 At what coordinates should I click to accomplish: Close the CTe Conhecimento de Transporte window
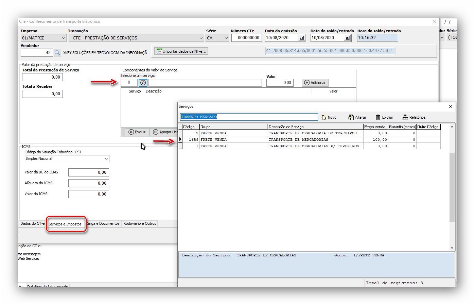pyautogui.click(x=434, y=21)
